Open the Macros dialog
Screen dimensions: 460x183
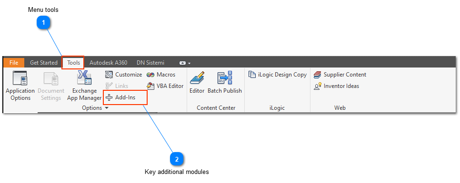(161, 75)
